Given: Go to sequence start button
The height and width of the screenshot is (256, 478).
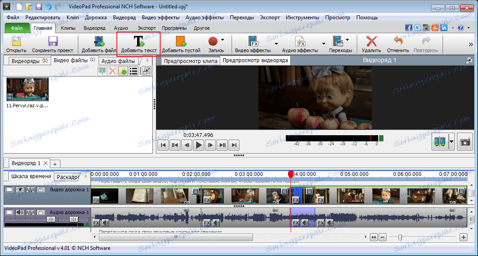Looking at the screenshot, I should coord(163,145).
